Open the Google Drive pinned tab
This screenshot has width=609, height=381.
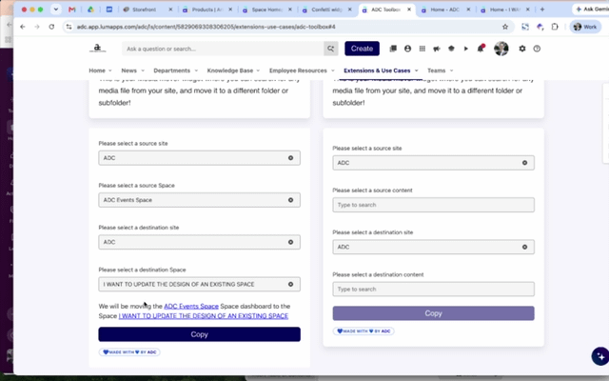[x=90, y=10]
